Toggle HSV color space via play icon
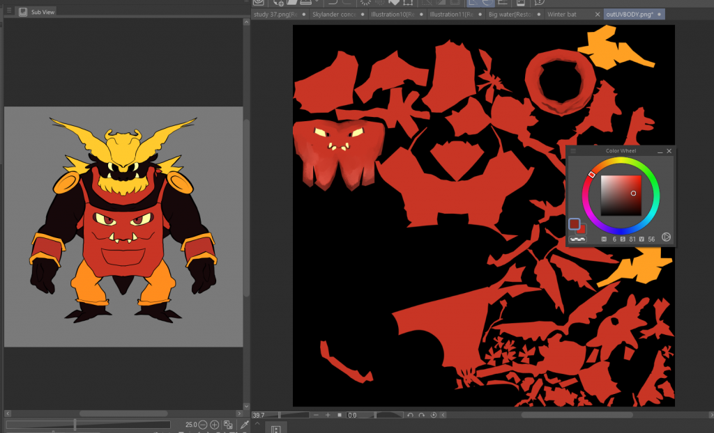Viewport: 714px width, 433px height. click(x=666, y=237)
